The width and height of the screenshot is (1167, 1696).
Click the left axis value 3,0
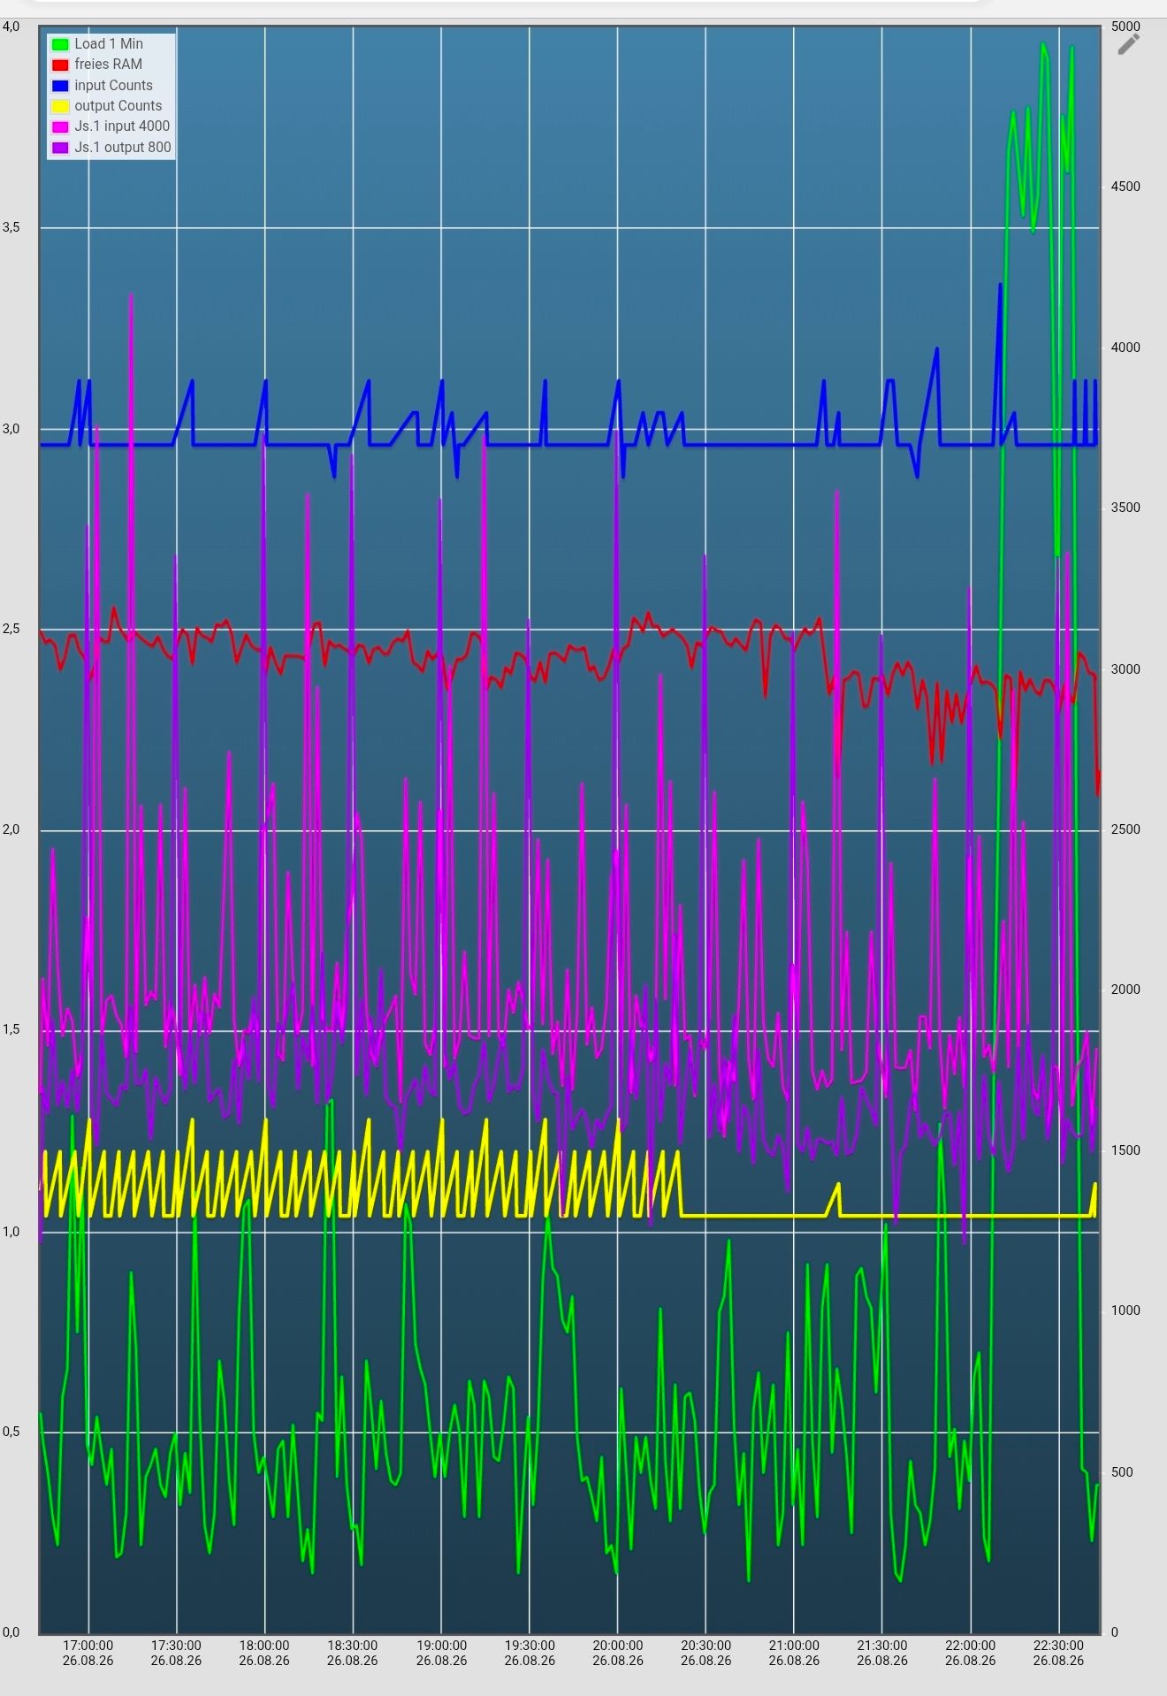[x=11, y=429]
